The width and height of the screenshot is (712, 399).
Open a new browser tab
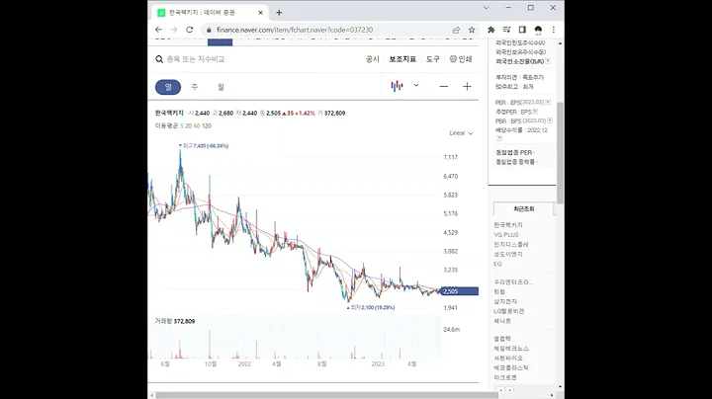point(279,13)
